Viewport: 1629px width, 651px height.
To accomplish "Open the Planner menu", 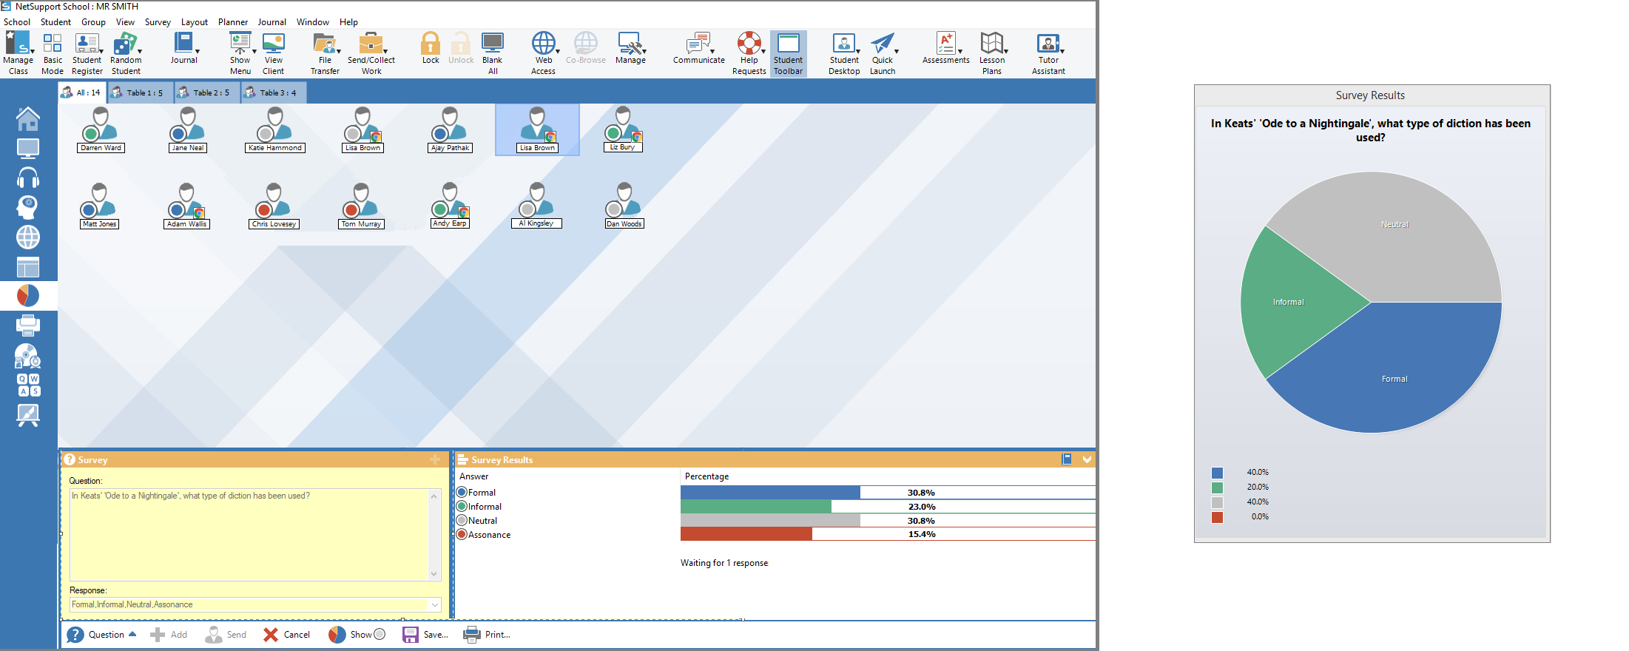I will coord(233,22).
